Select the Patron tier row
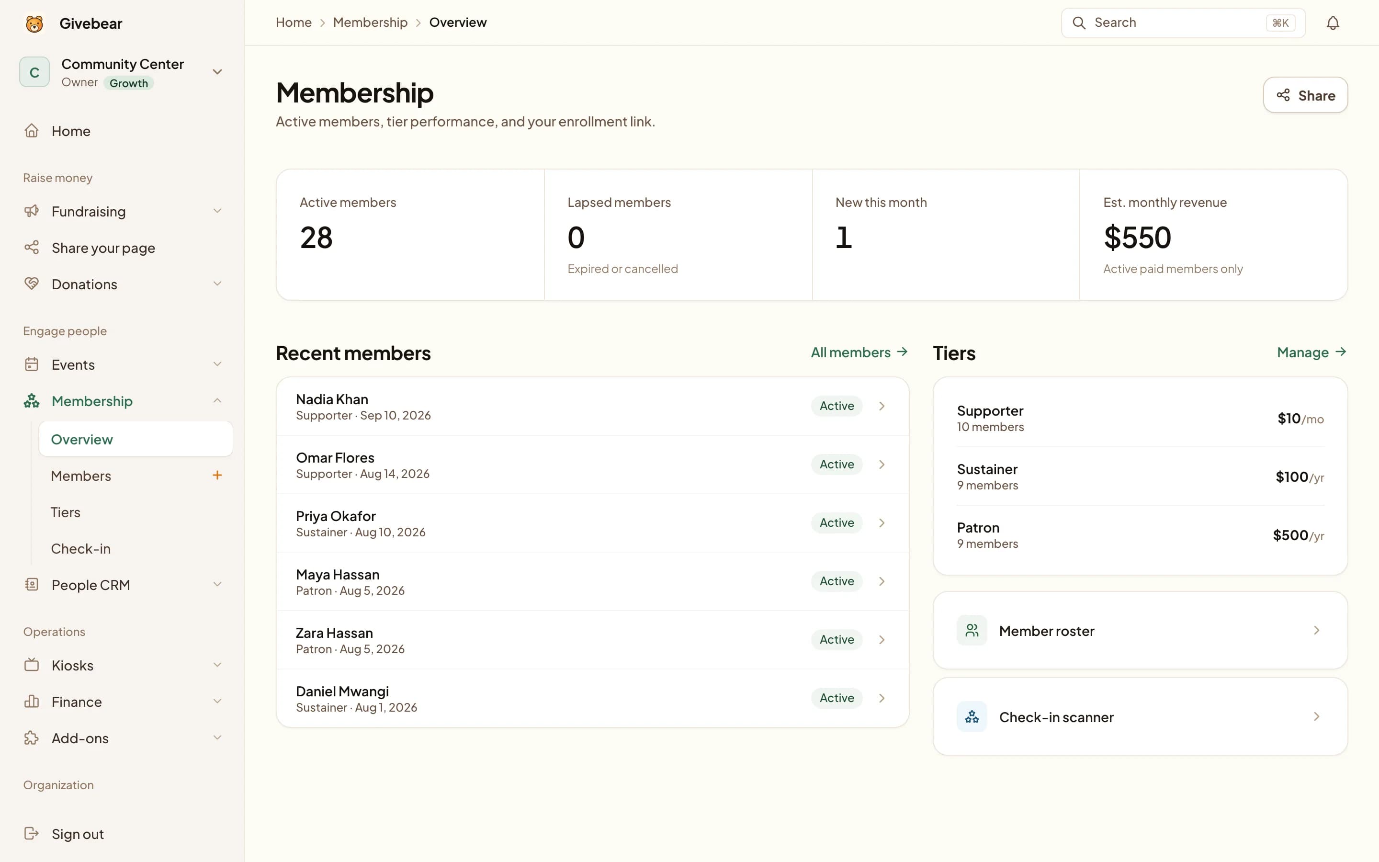Image resolution: width=1379 pixels, height=862 pixels. click(1140, 535)
